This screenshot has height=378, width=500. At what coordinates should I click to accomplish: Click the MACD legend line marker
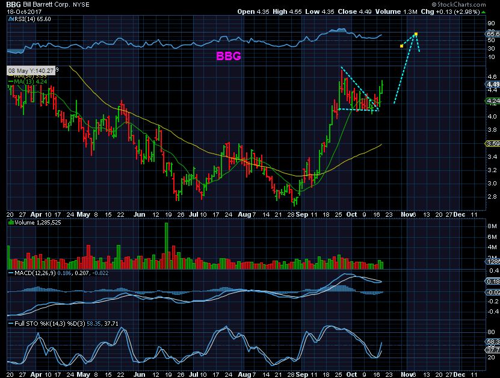pos(11,273)
